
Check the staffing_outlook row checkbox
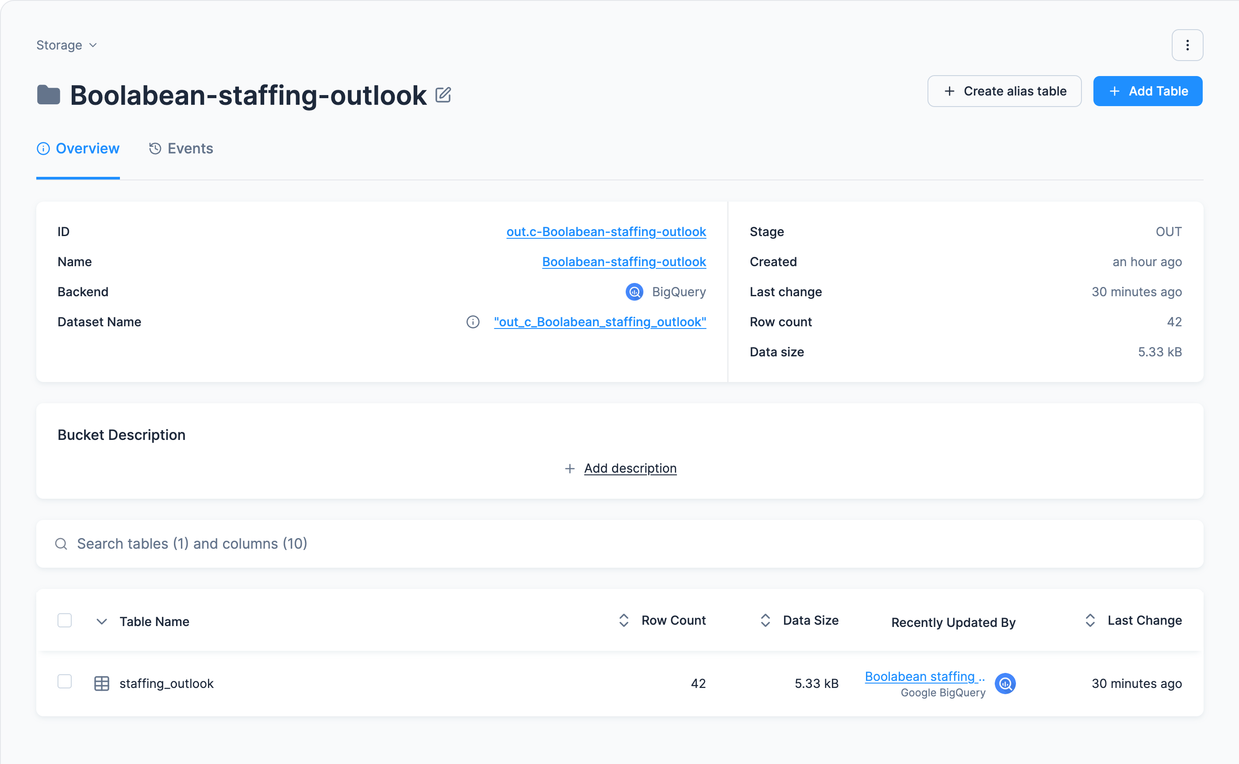pyautogui.click(x=65, y=682)
